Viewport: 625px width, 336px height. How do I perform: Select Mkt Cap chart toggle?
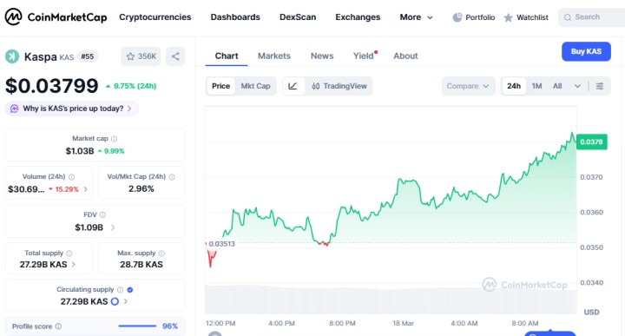pyautogui.click(x=255, y=86)
